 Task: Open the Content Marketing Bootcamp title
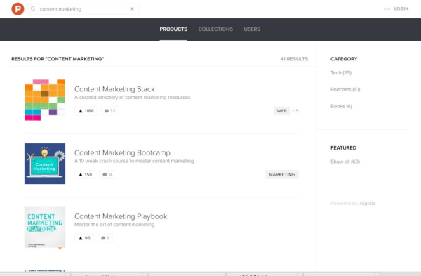122,152
